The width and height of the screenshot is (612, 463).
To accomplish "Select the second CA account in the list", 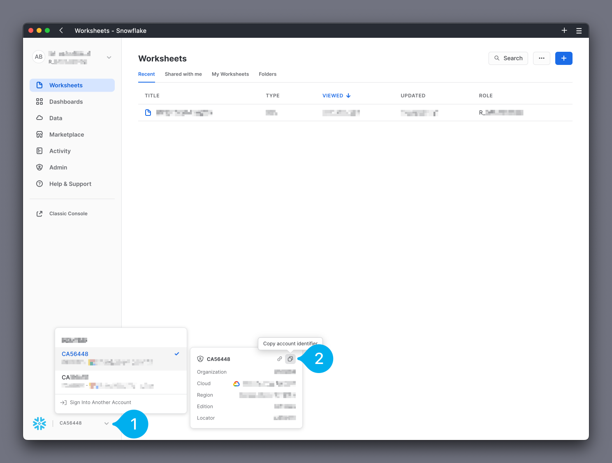I will (x=121, y=382).
